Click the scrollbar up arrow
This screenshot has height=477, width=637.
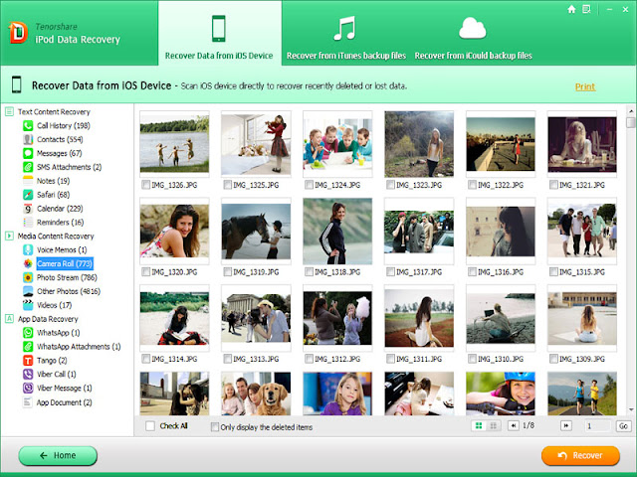[631, 111]
